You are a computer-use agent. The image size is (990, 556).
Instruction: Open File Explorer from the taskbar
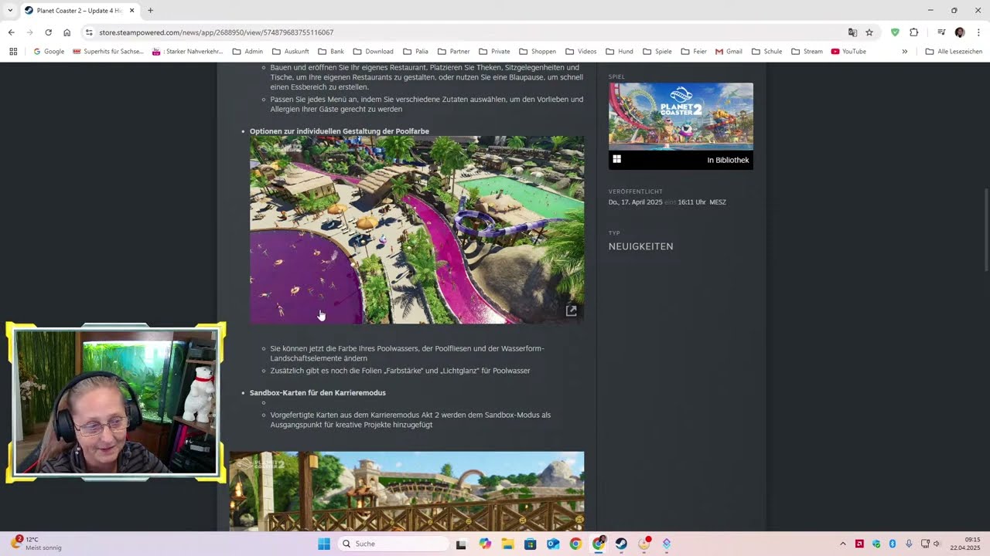coord(507,544)
